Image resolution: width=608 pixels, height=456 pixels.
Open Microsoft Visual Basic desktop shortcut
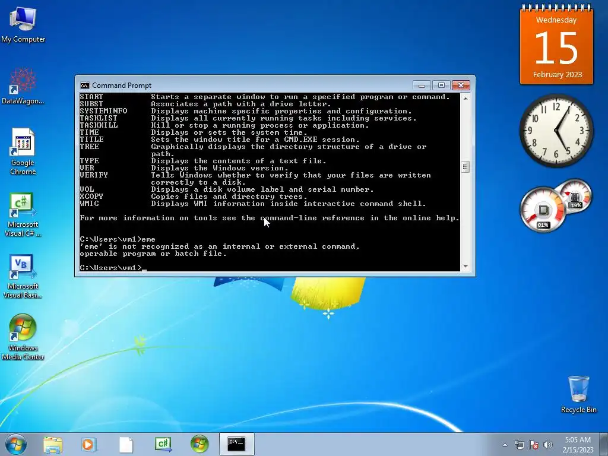pos(23,276)
